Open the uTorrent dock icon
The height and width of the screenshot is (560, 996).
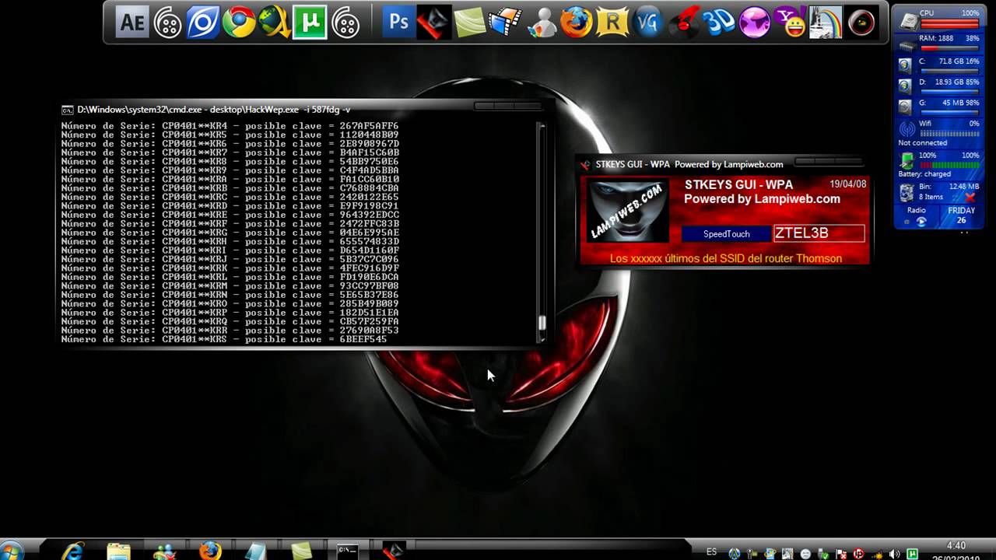[310, 23]
